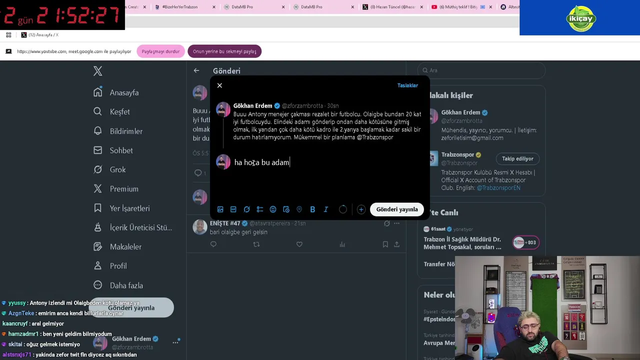
Task: Open browser tab grid icon
Action: pos(8,35)
